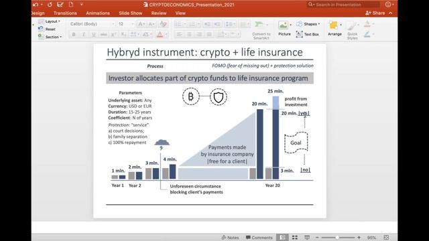Toggle Strikethrough formatting
The height and width of the screenshot is (241, 429).
(x=103, y=34)
